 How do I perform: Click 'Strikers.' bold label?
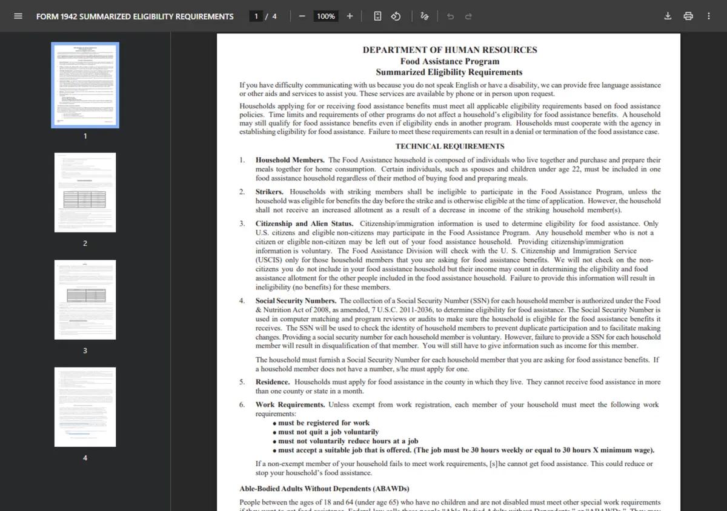coord(269,191)
